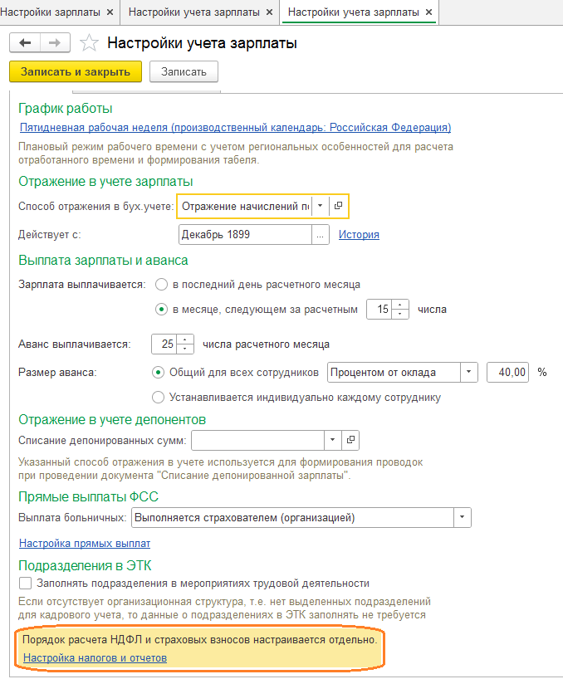Click the back navigation arrow
The height and width of the screenshot is (679, 563).
[x=25, y=43]
